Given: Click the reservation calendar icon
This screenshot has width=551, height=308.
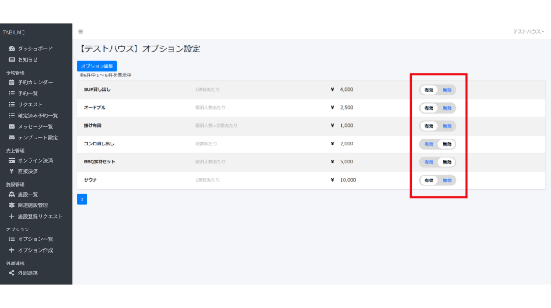Looking at the screenshot, I should click(12, 82).
